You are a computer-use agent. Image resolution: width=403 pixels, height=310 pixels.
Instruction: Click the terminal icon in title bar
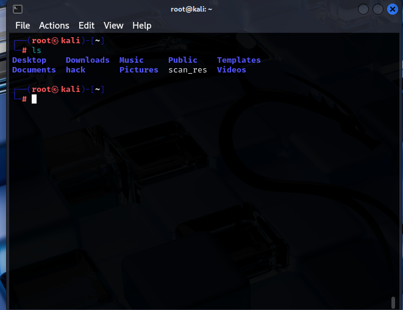point(18,9)
